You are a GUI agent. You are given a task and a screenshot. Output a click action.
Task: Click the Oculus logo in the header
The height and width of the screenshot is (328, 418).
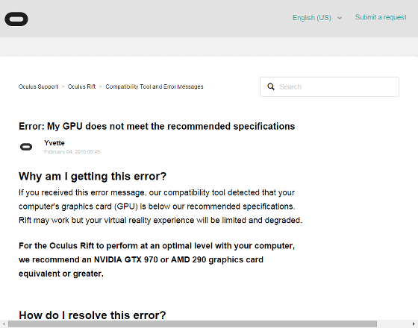coord(16,19)
